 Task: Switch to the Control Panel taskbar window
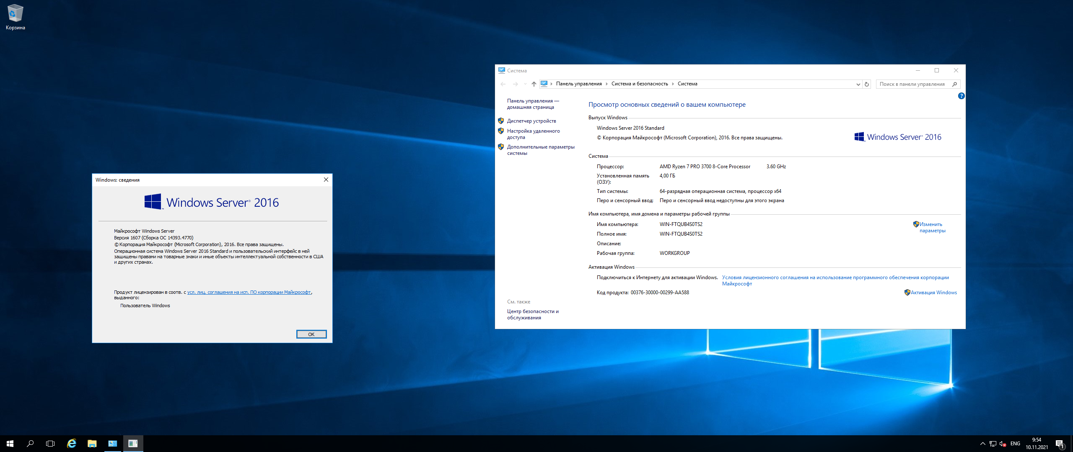[112, 444]
